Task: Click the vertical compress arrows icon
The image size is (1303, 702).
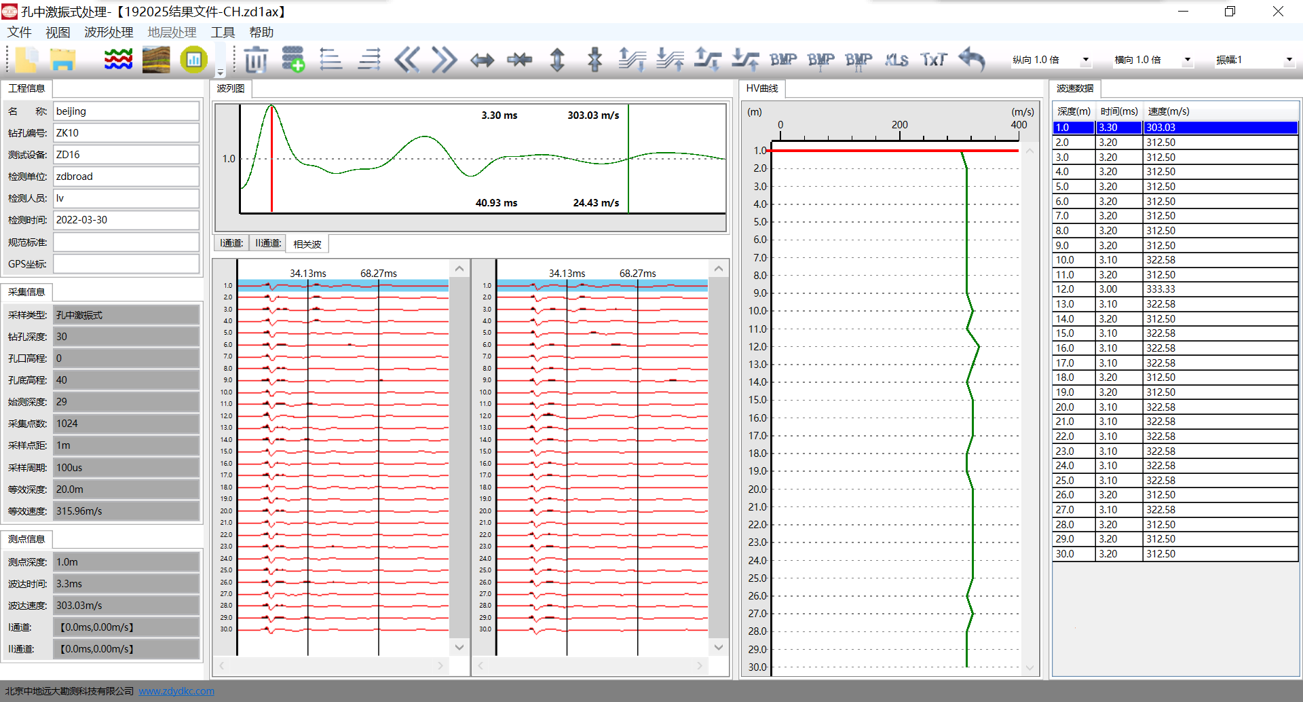Action: (595, 60)
